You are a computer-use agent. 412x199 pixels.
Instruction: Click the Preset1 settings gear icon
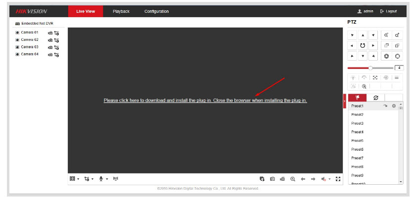coord(394,106)
